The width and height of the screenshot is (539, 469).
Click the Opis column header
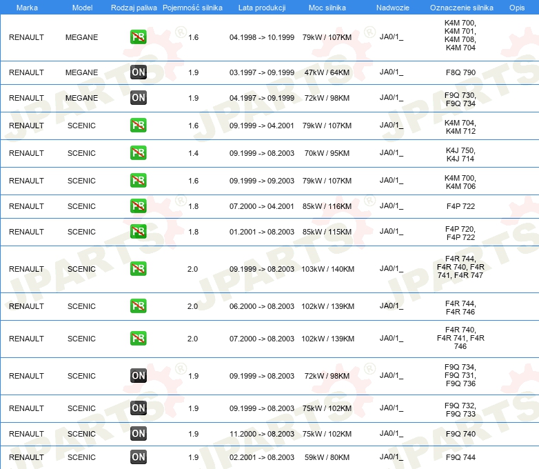[x=516, y=7]
